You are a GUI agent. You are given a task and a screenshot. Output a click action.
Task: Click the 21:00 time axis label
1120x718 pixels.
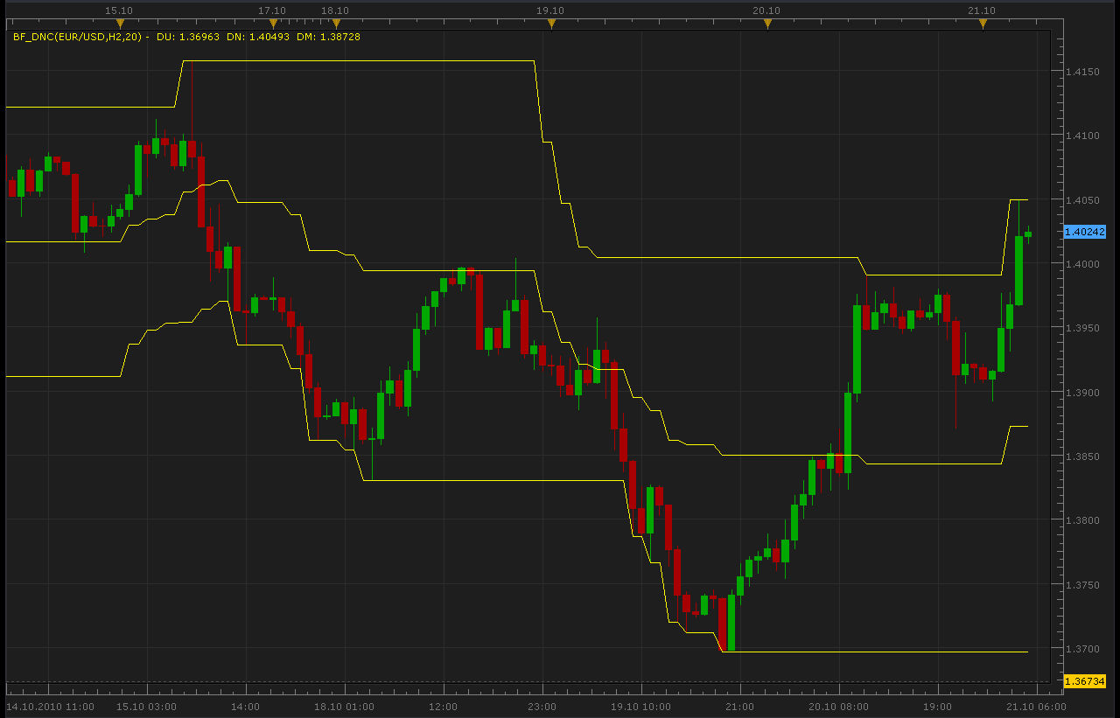(x=740, y=707)
